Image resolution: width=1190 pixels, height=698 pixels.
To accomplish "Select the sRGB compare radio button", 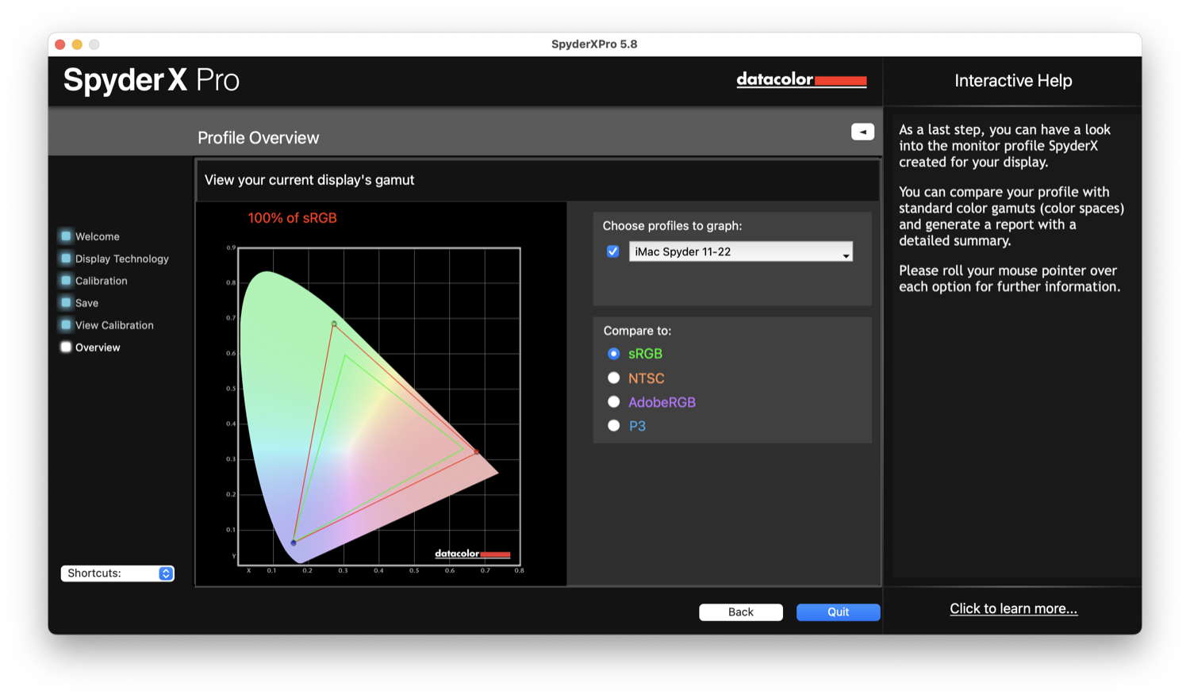I will 613,354.
